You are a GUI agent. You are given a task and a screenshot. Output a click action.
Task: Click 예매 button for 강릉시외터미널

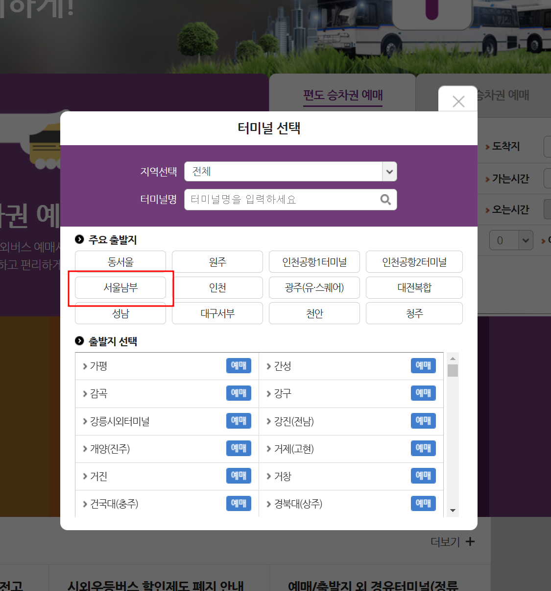[239, 421]
